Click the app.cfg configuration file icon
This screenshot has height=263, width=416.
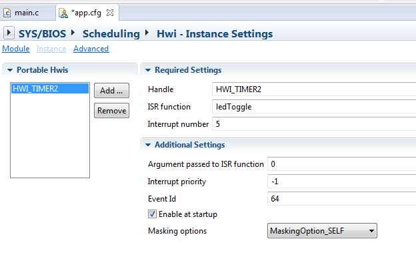63,13
